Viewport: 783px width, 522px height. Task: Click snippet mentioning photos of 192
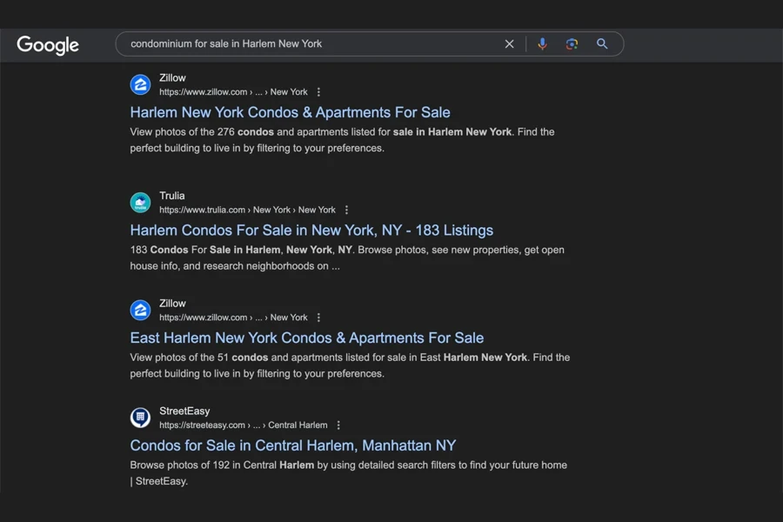click(x=349, y=473)
